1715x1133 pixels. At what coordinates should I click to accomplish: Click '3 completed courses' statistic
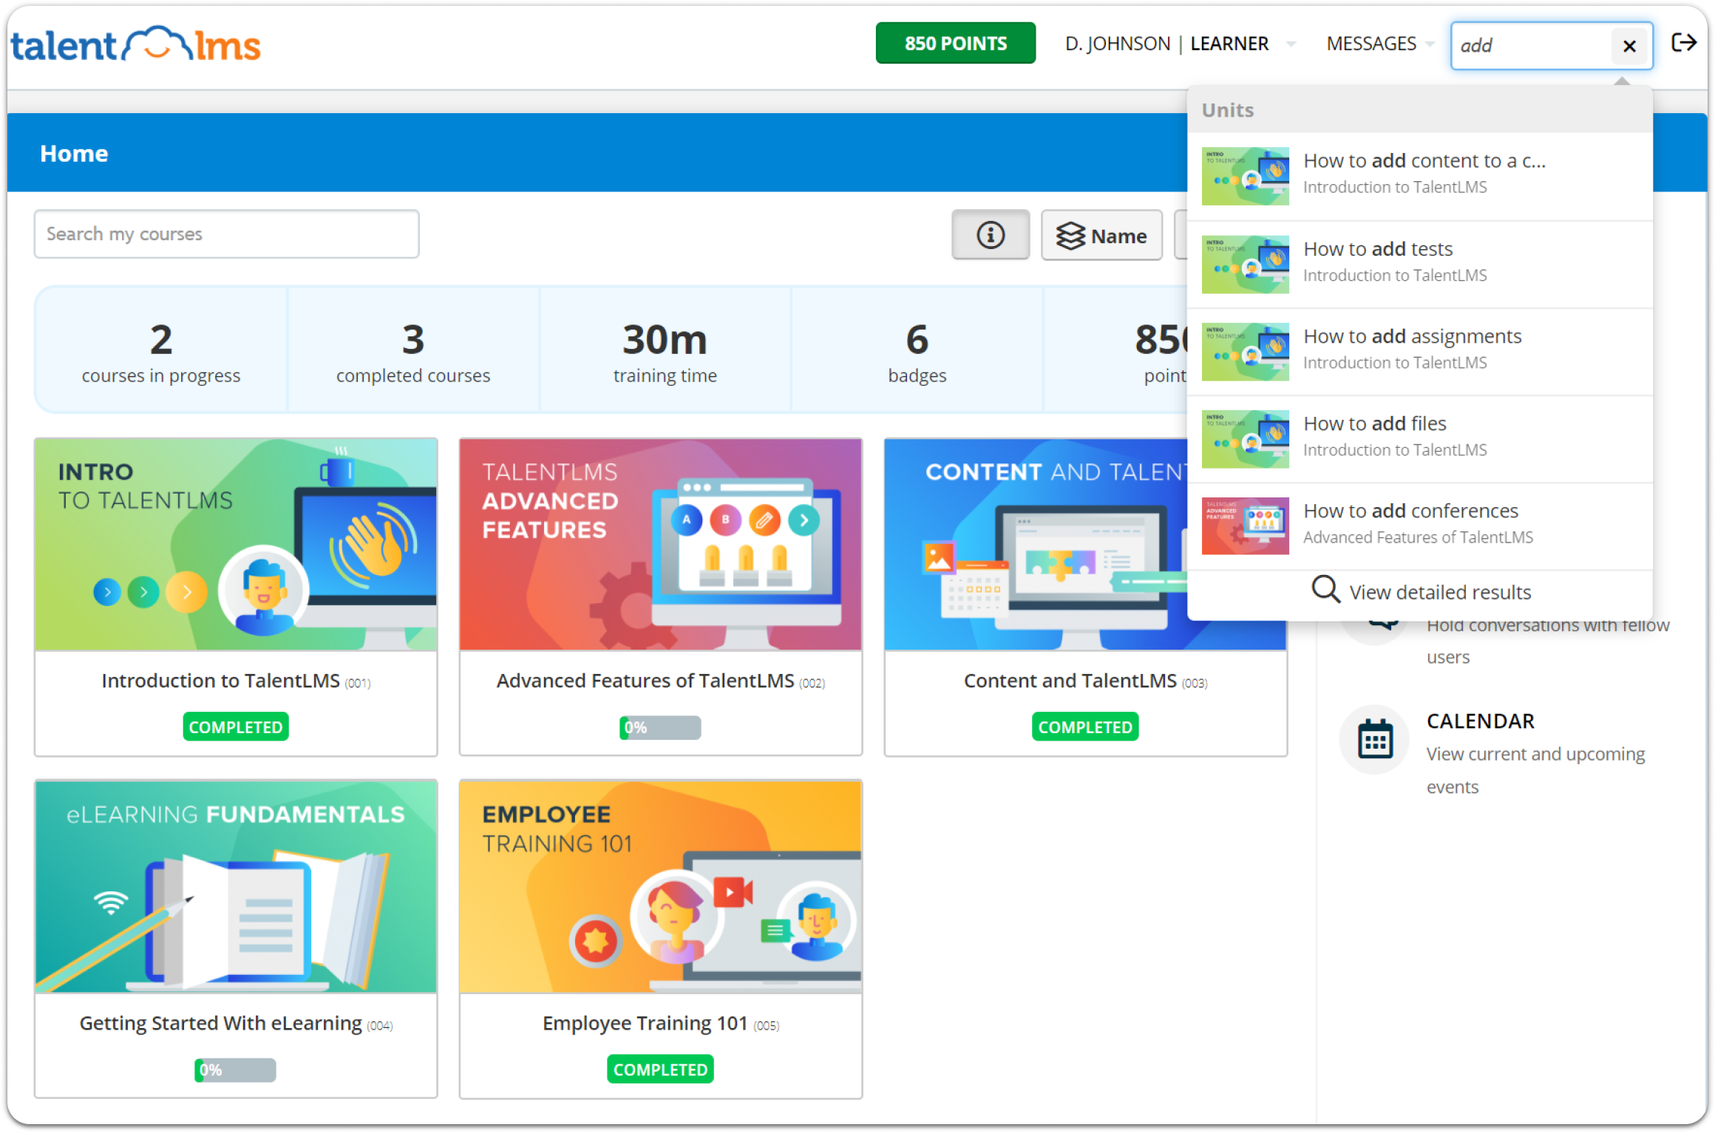[412, 350]
